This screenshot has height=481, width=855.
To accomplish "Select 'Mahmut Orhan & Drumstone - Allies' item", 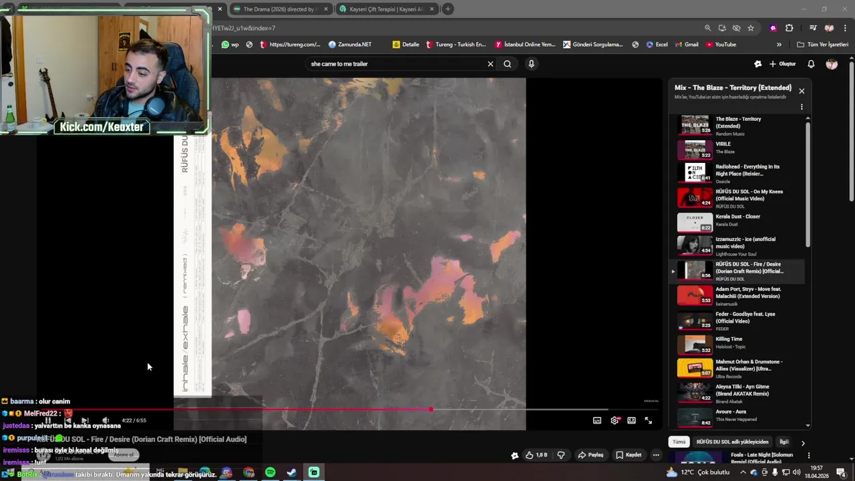I will 739,369.
